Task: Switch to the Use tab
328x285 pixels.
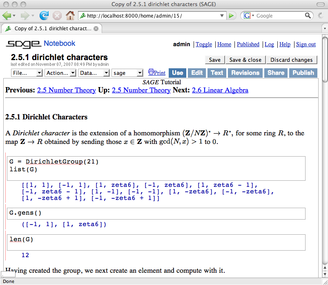Action: coord(177,73)
